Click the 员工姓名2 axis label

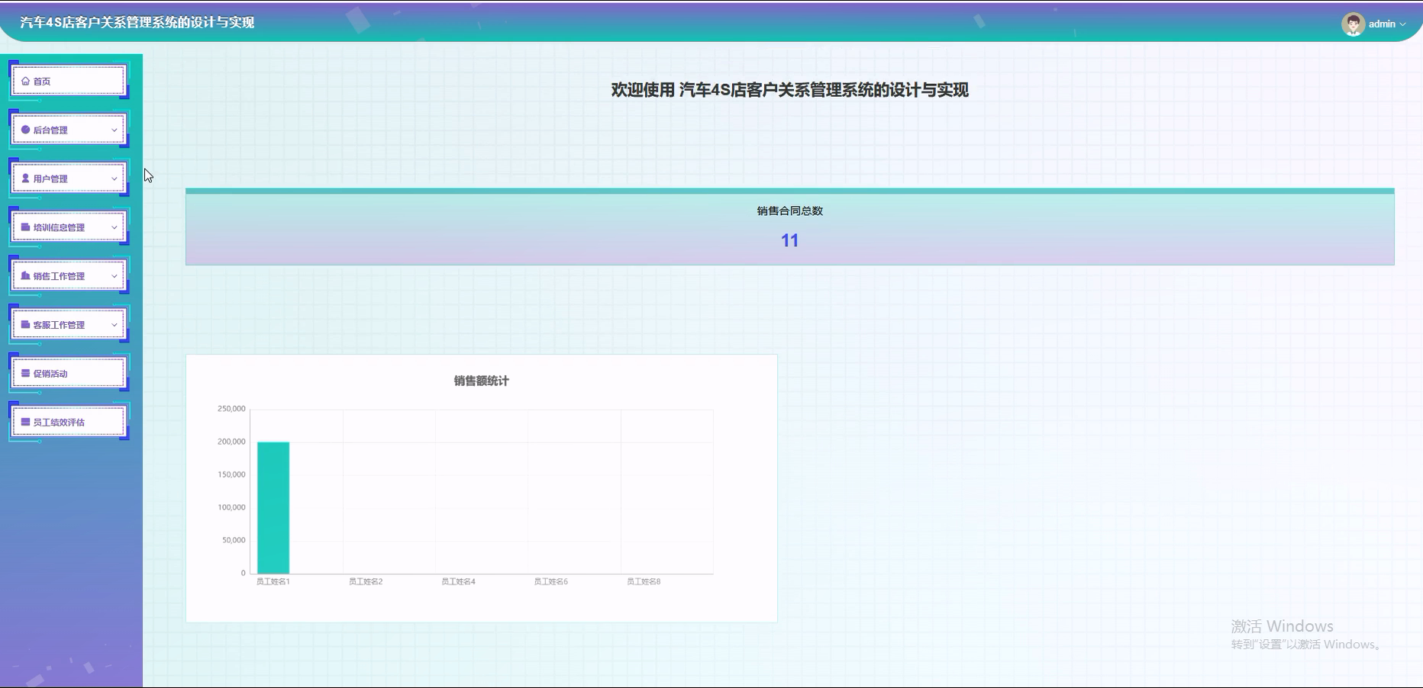(366, 581)
